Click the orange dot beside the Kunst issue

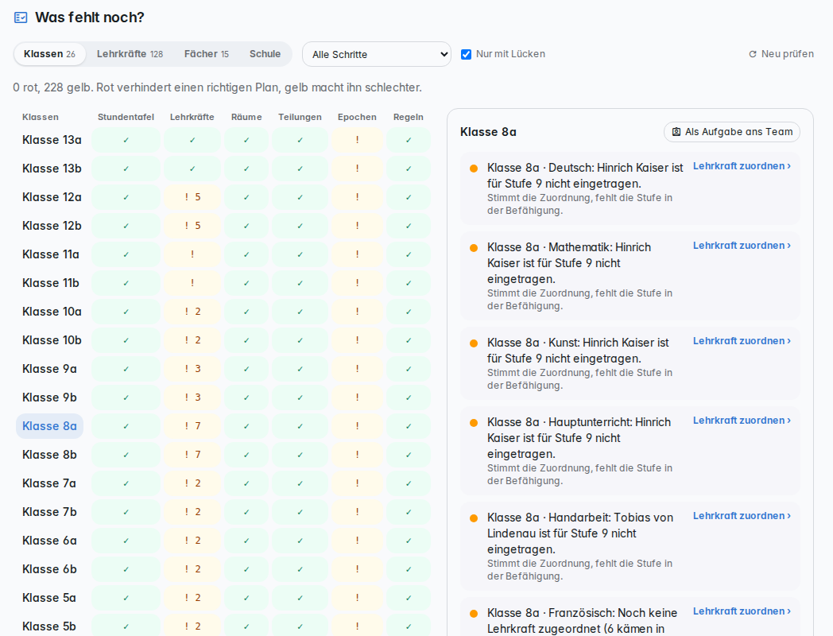tap(474, 343)
